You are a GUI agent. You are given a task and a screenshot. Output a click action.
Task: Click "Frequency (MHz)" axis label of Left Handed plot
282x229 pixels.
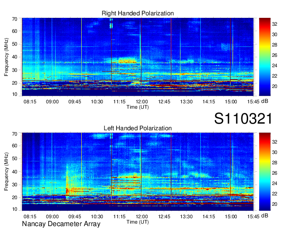tap(6, 172)
